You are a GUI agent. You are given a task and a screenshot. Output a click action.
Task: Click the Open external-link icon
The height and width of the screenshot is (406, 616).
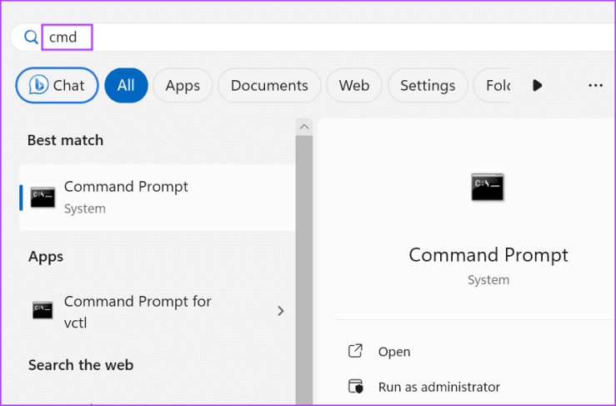click(x=355, y=352)
